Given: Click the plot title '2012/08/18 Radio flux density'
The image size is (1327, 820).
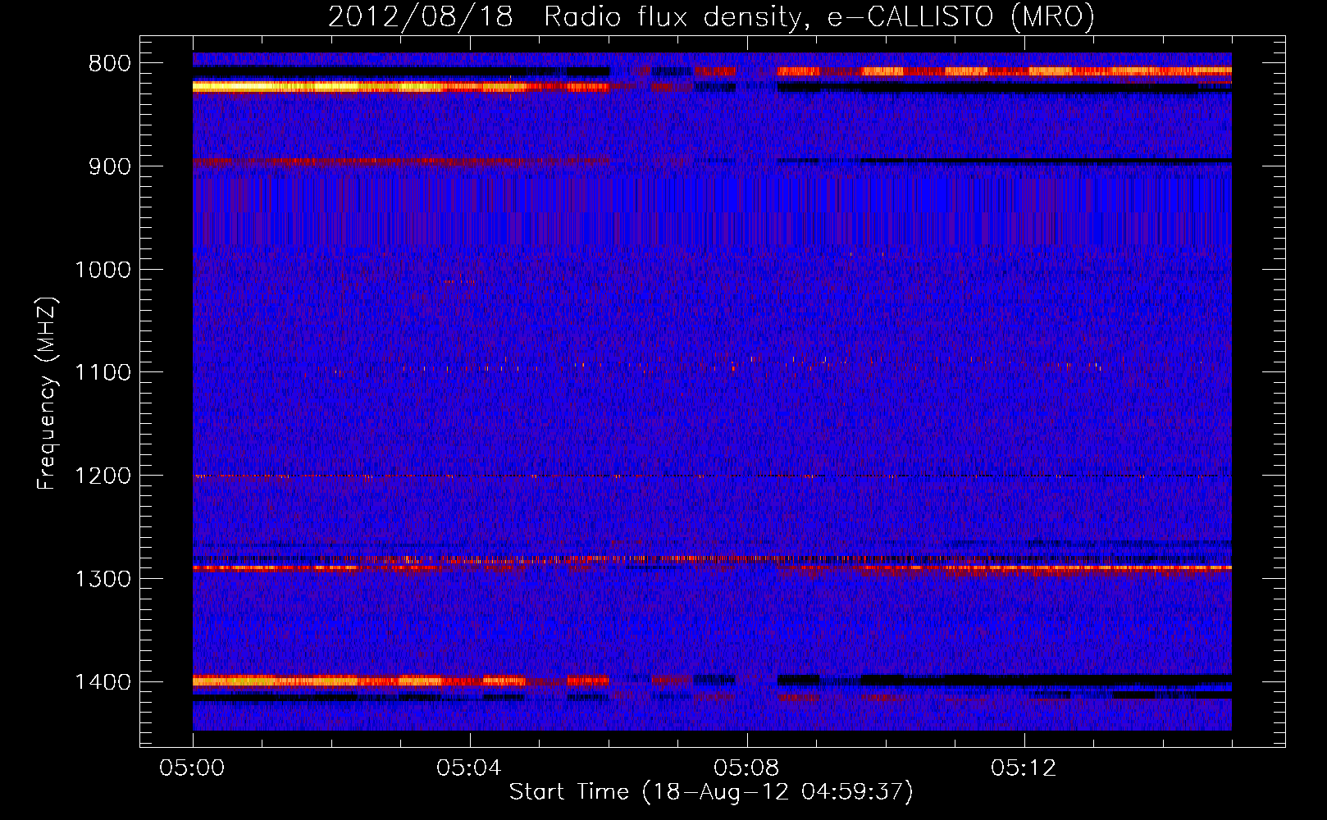Looking at the screenshot, I should point(711,17).
